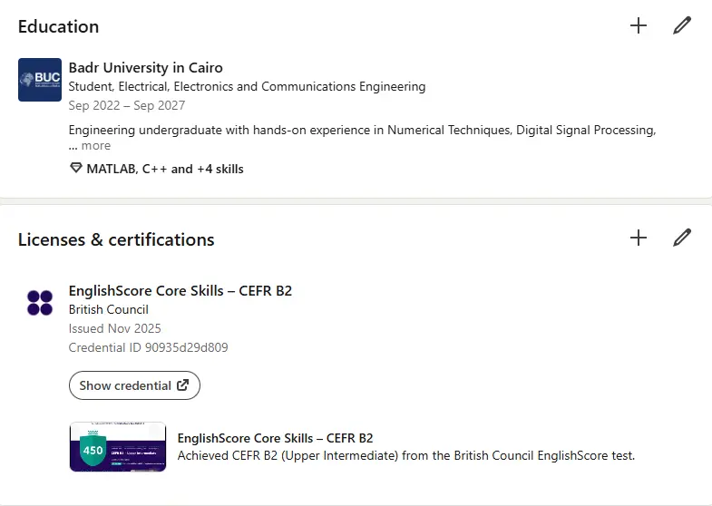
Task: Click the Licenses & certifications heading
Action: coord(116,240)
